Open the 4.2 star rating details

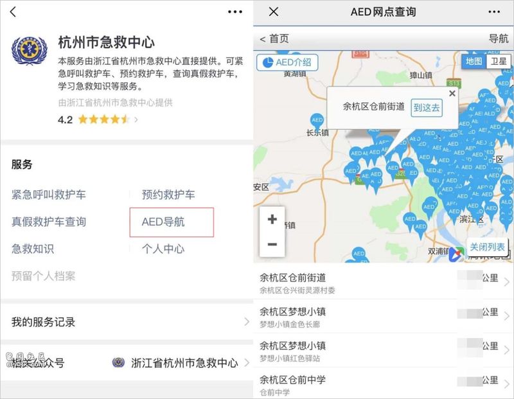(x=98, y=120)
